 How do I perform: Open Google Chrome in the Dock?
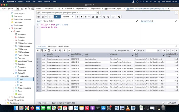tap(27, 108)
